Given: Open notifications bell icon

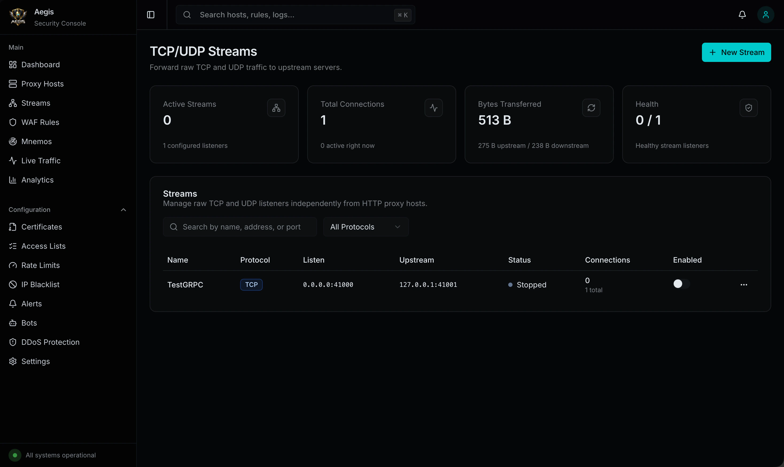Looking at the screenshot, I should pos(742,15).
